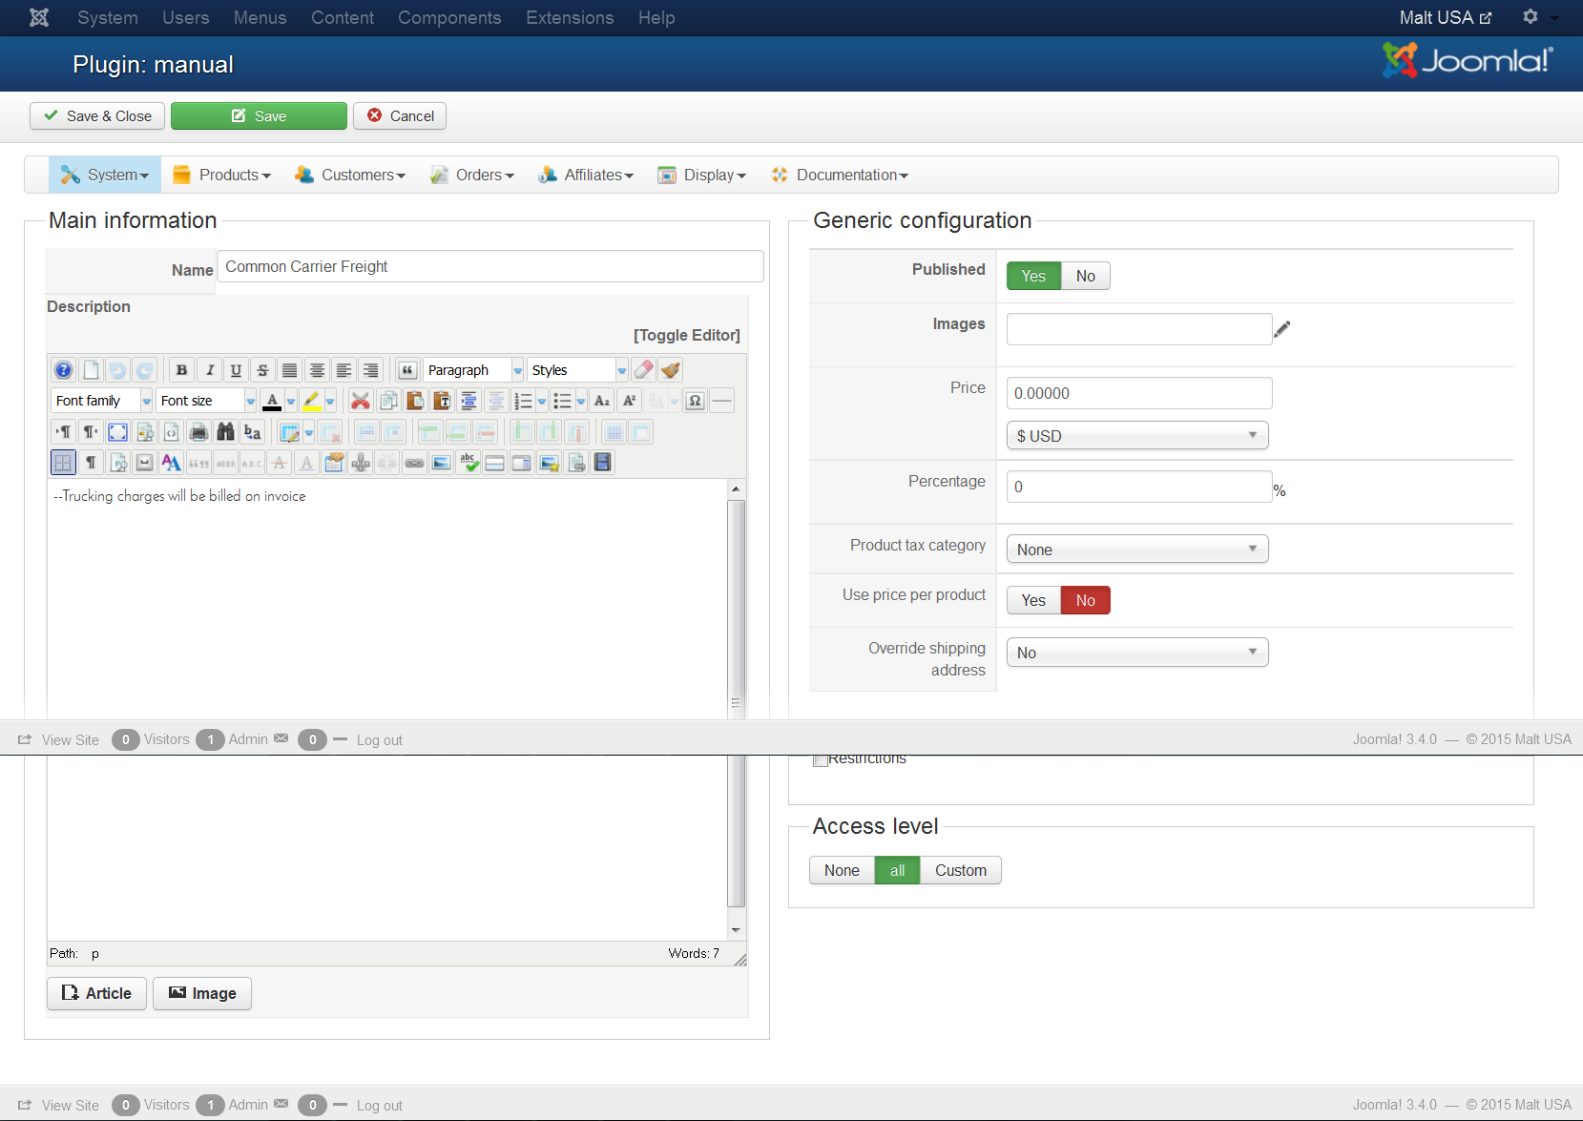Image resolution: width=1583 pixels, height=1121 pixels.
Task: Click the Name input field
Action: click(x=490, y=266)
